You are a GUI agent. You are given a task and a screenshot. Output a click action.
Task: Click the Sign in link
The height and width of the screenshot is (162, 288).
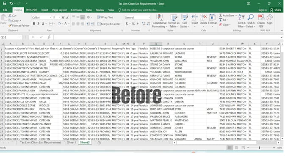click(x=263, y=10)
